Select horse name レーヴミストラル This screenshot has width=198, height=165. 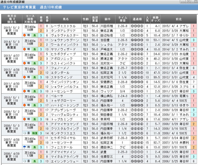(64, 26)
